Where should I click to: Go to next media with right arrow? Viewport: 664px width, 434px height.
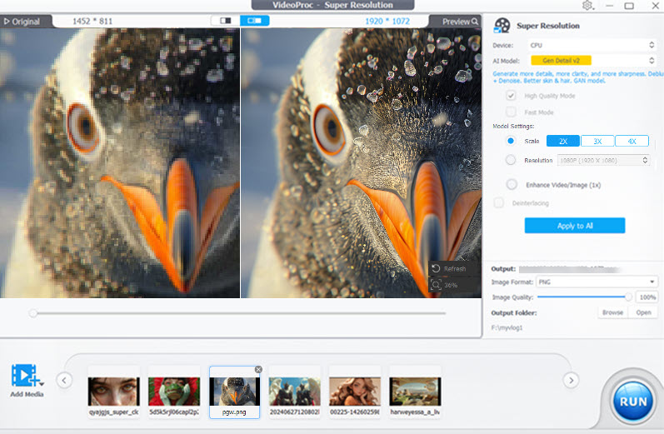[571, 380]
